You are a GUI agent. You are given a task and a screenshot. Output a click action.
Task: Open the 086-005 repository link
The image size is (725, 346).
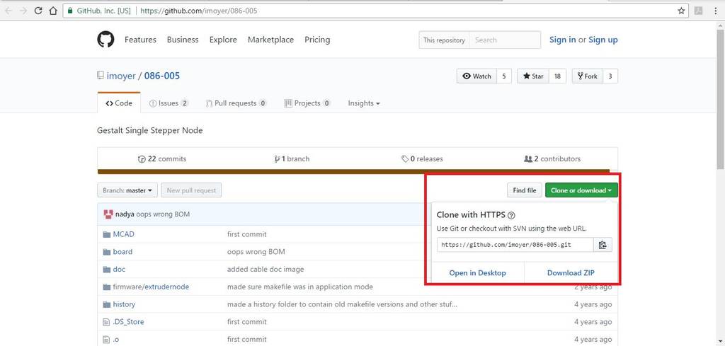(162, 76)
